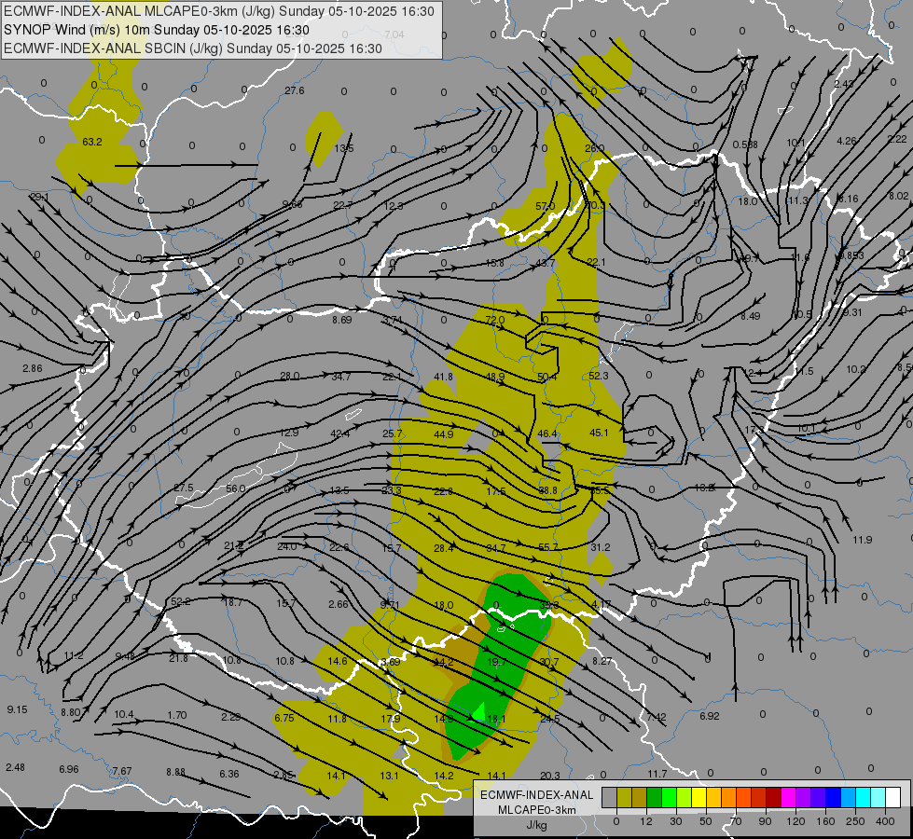The width and height of the screenshot is (913, 839).
Task: Click the legend tick value '250'
Action: click(x=855, y=821)
